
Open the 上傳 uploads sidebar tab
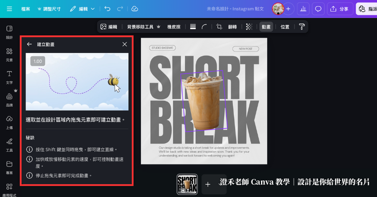(9, 123)
